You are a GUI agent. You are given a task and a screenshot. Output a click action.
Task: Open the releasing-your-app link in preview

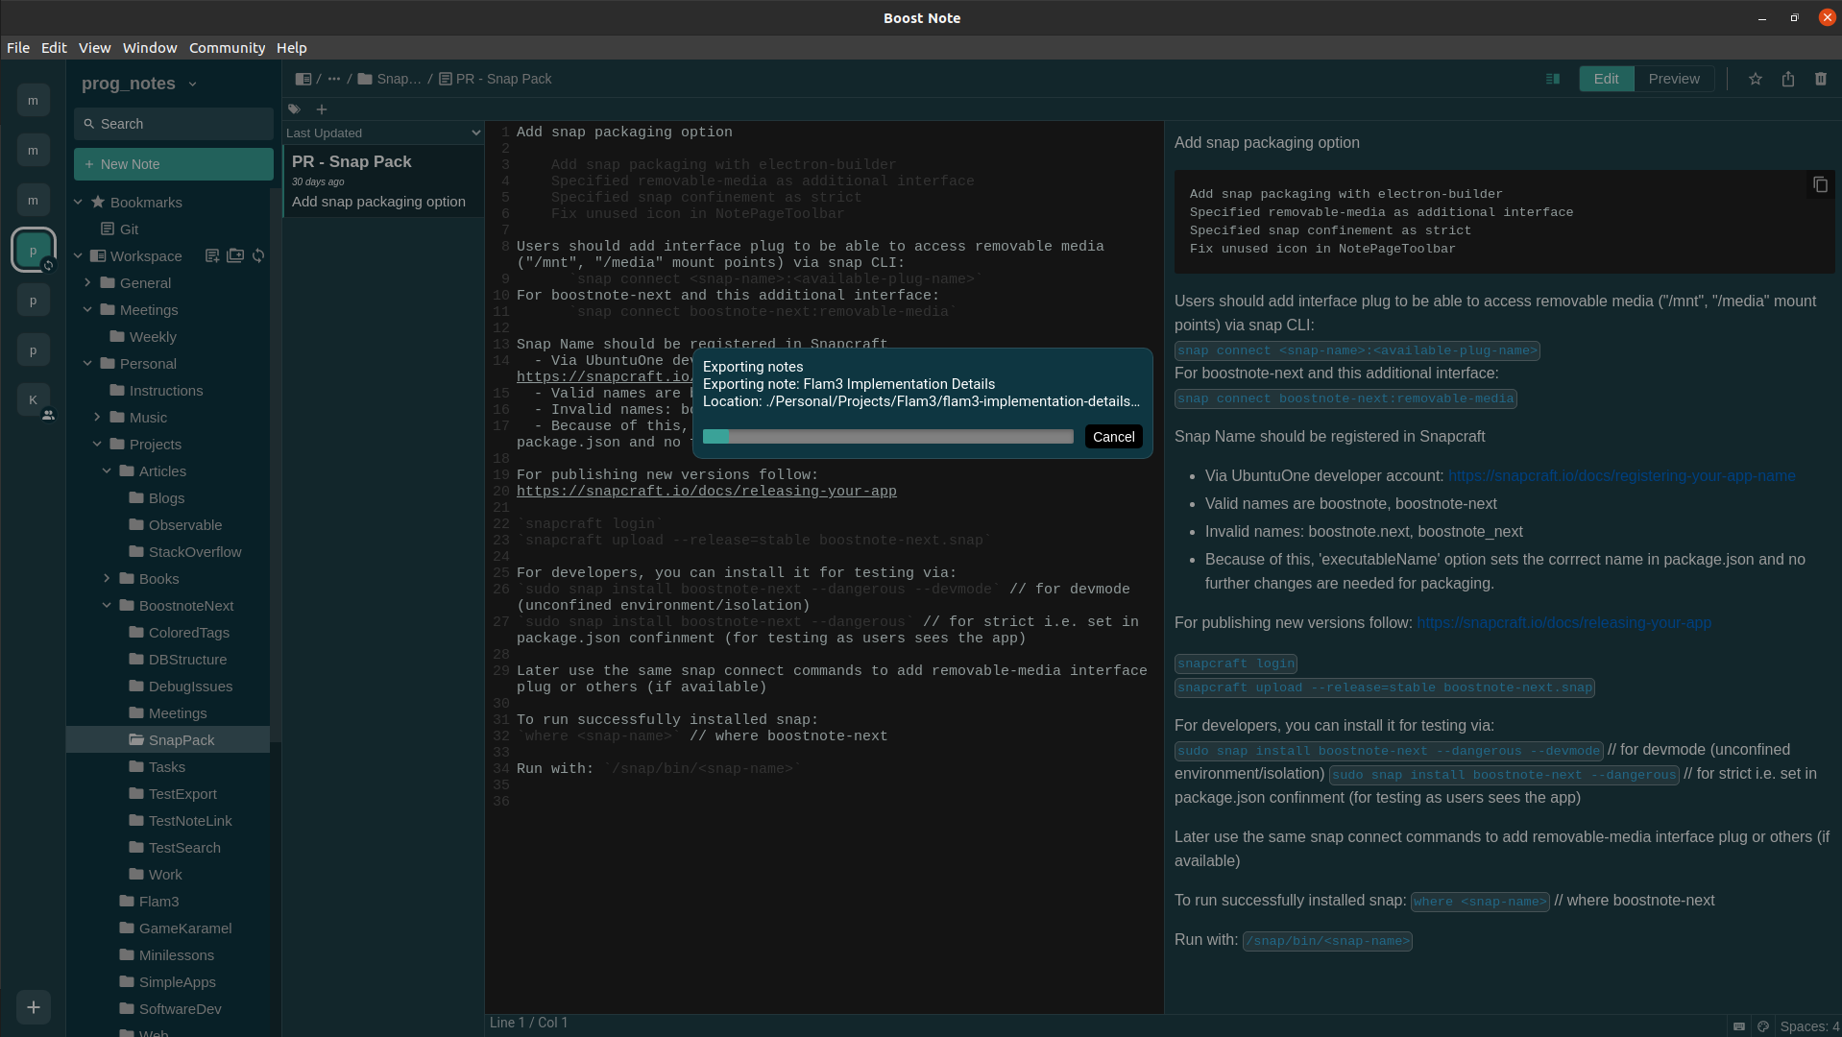1563,623
